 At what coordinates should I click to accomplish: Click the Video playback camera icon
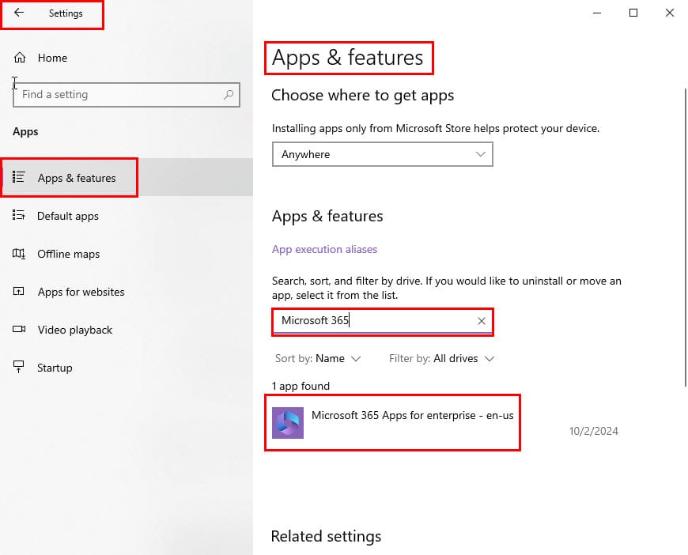19,329
